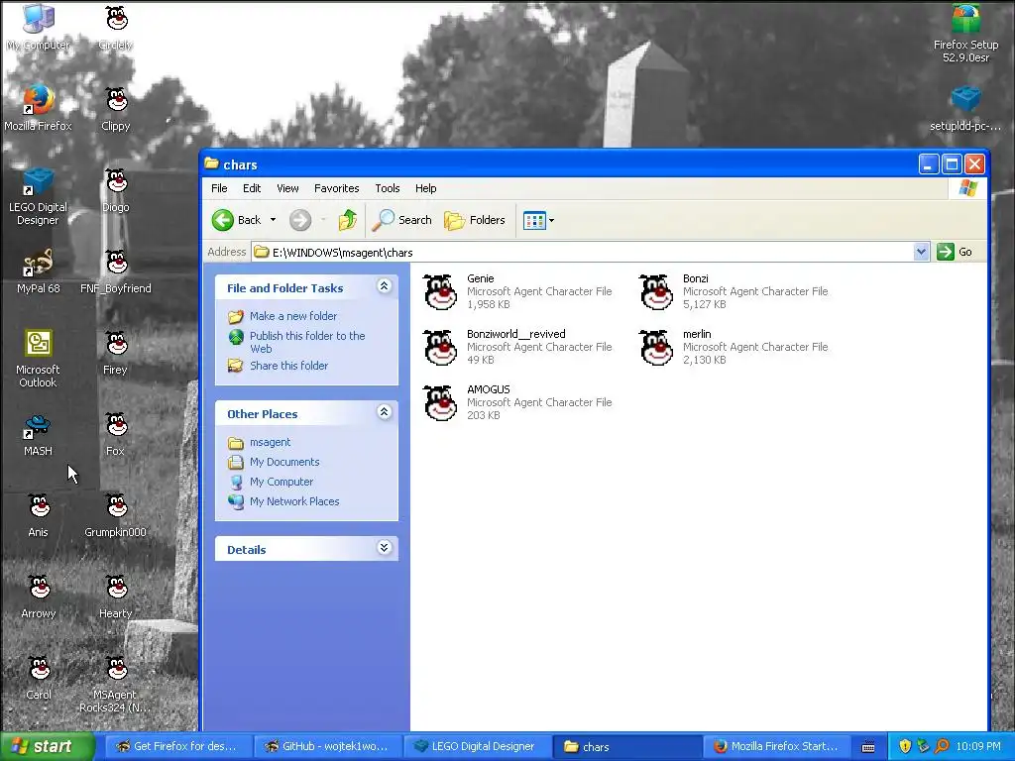Select the Clippy agent desktop icon
This screenshot has height=761, width=1015.
tap(116, 109)
